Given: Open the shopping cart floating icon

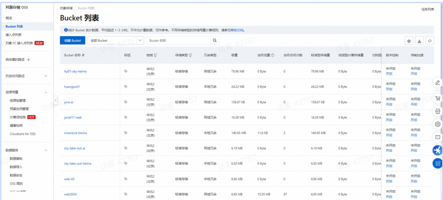Looking at the screenshot, I should click(438, 98).
